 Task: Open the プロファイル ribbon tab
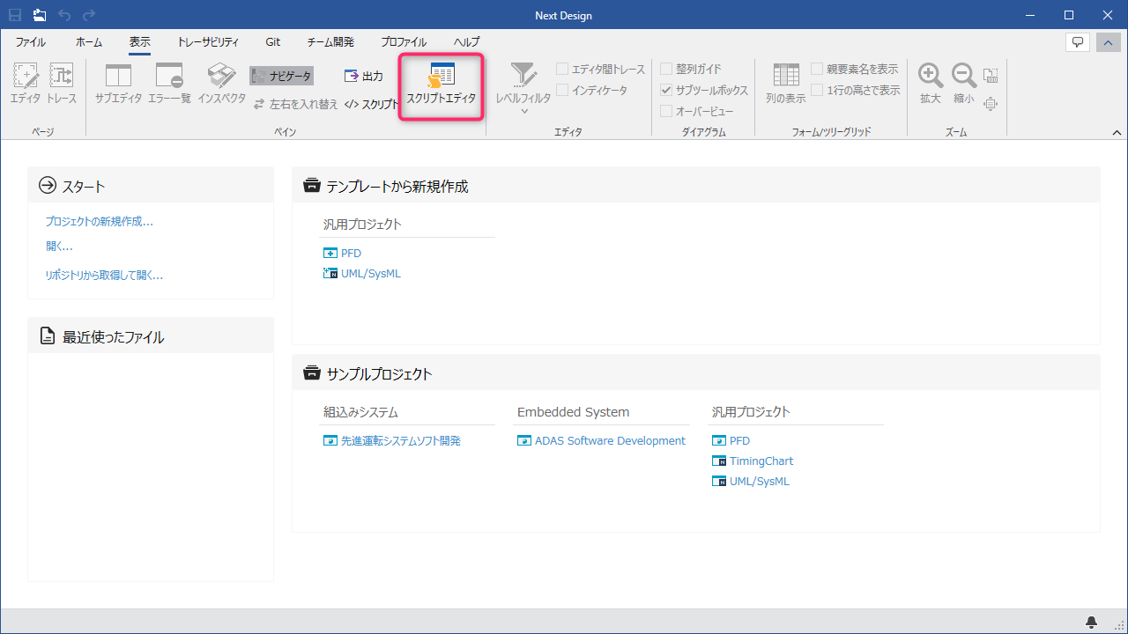(404, 42)
